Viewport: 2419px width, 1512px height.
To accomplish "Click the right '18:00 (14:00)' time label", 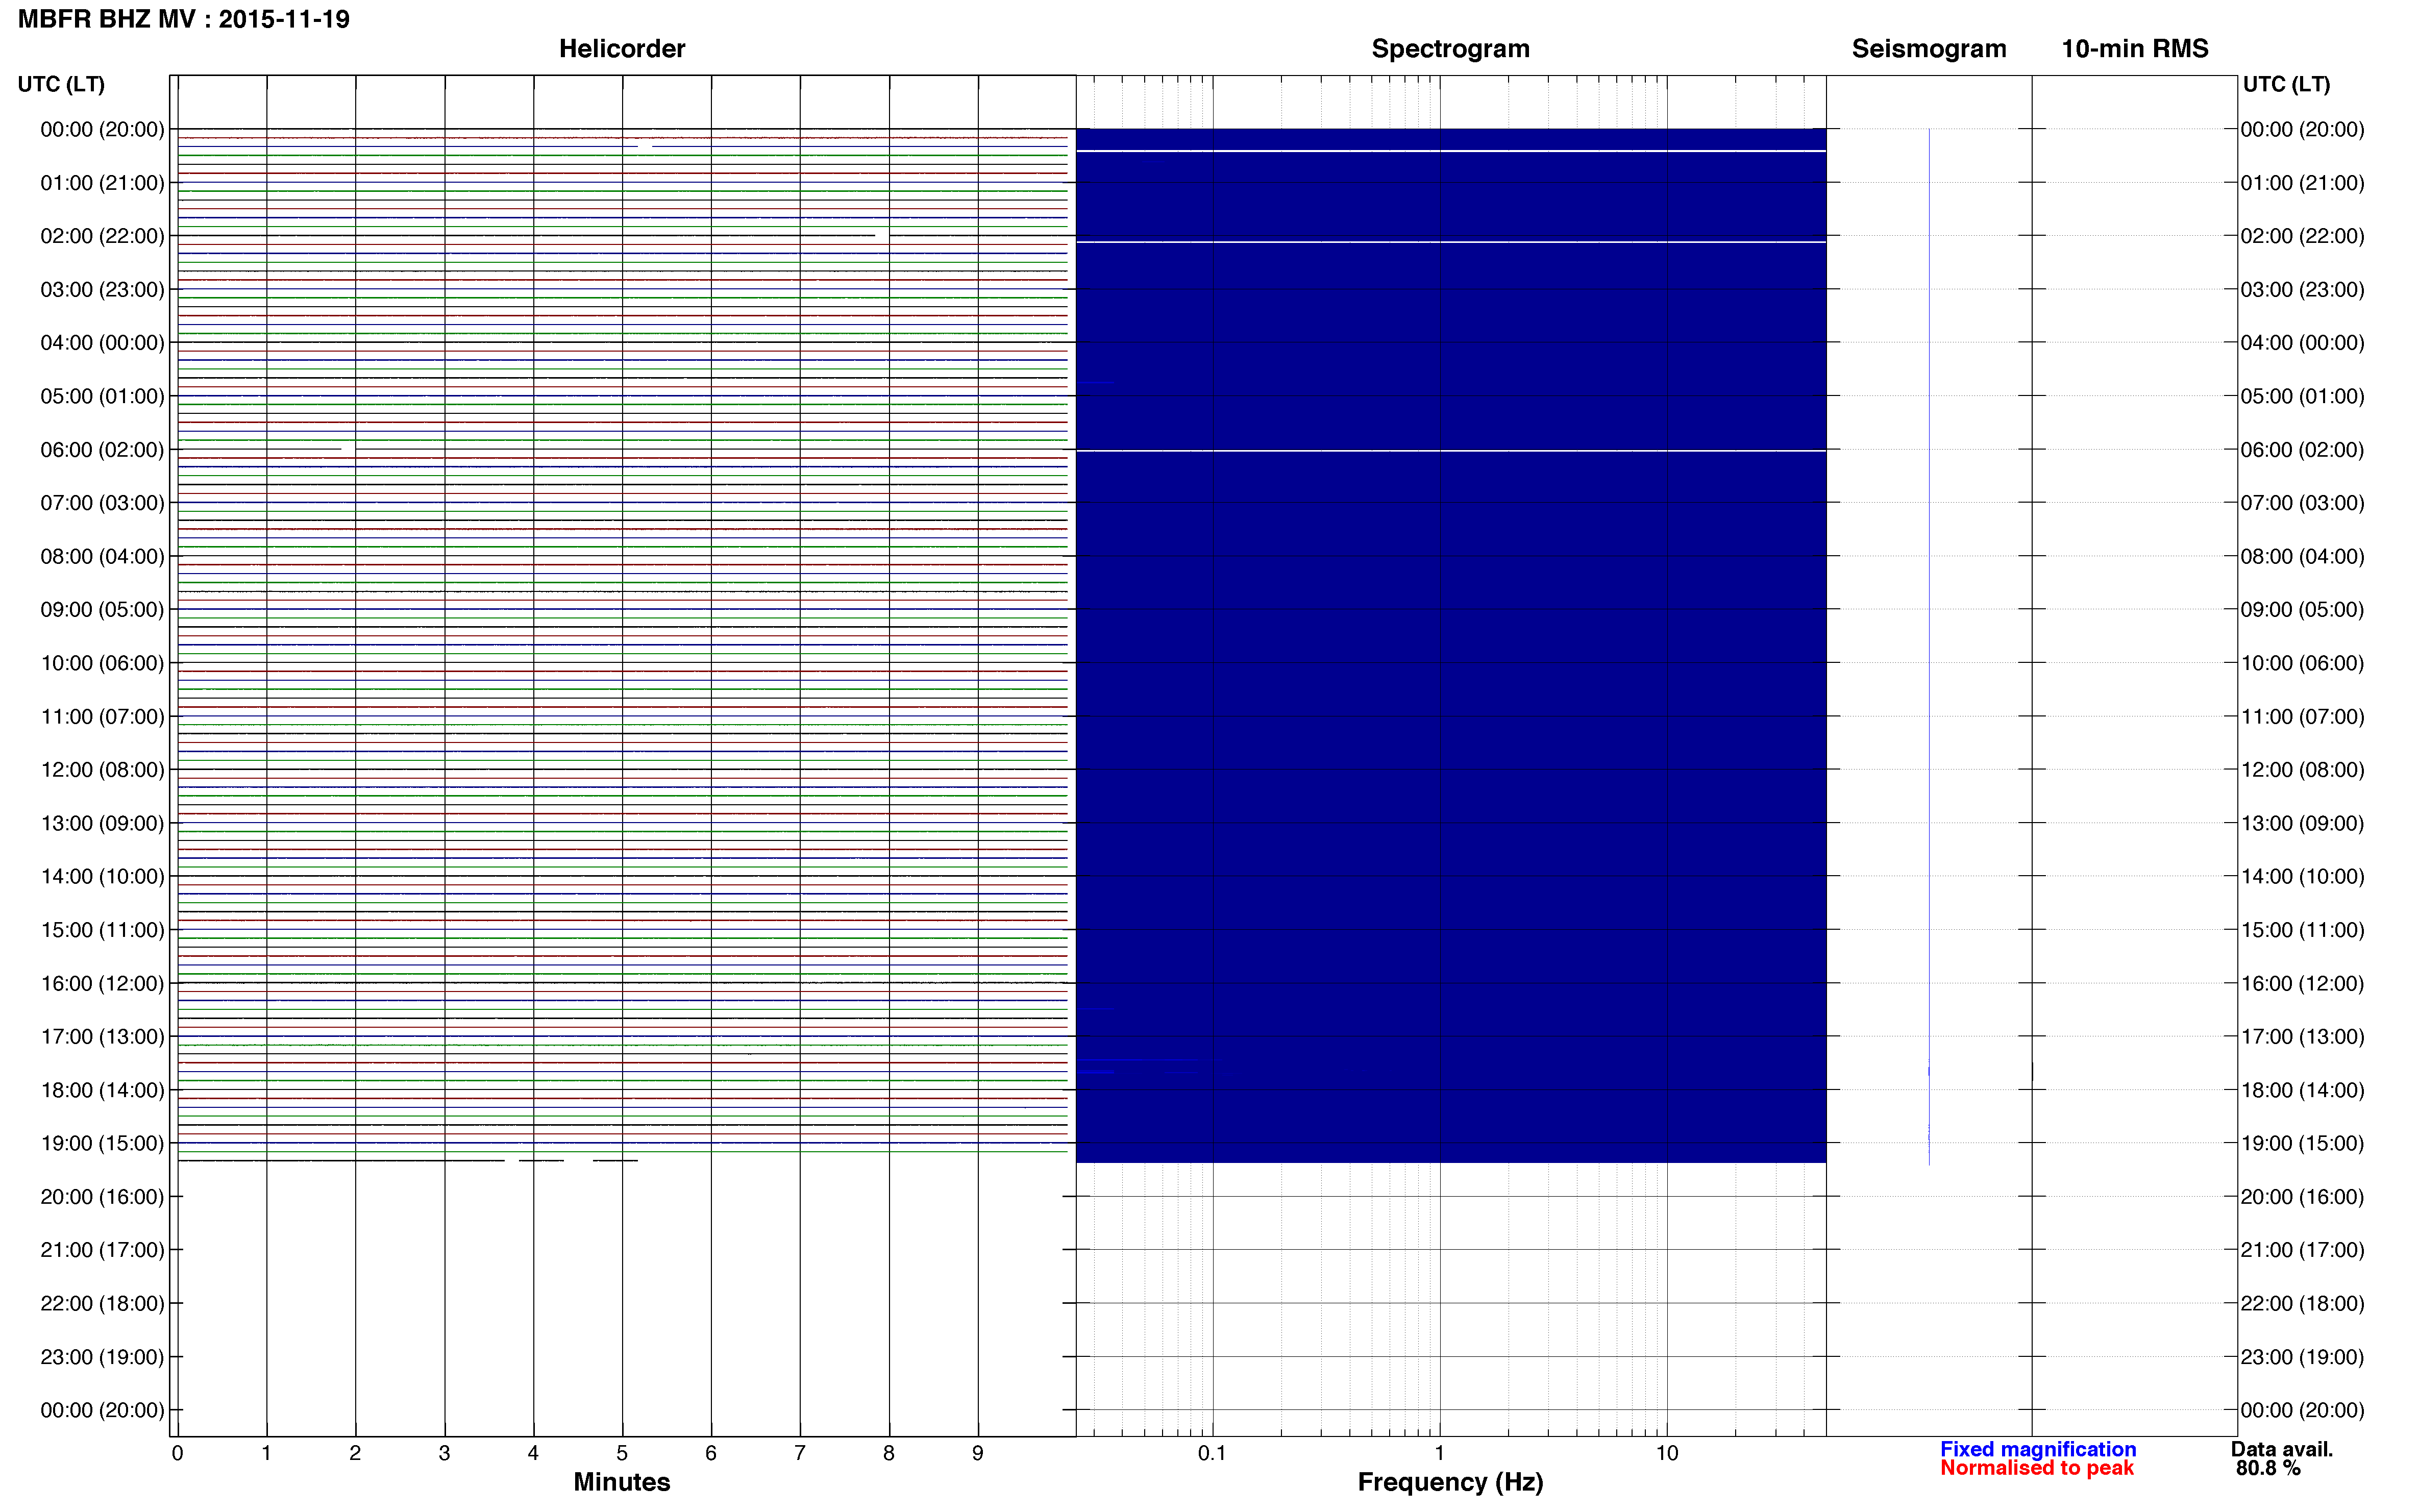I will (2302, 1090).
